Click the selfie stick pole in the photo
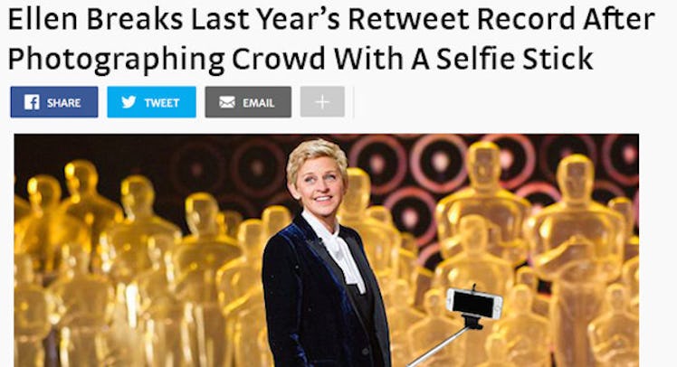The width and height of the screenshot is (677, 367). (x=440, y=344)
